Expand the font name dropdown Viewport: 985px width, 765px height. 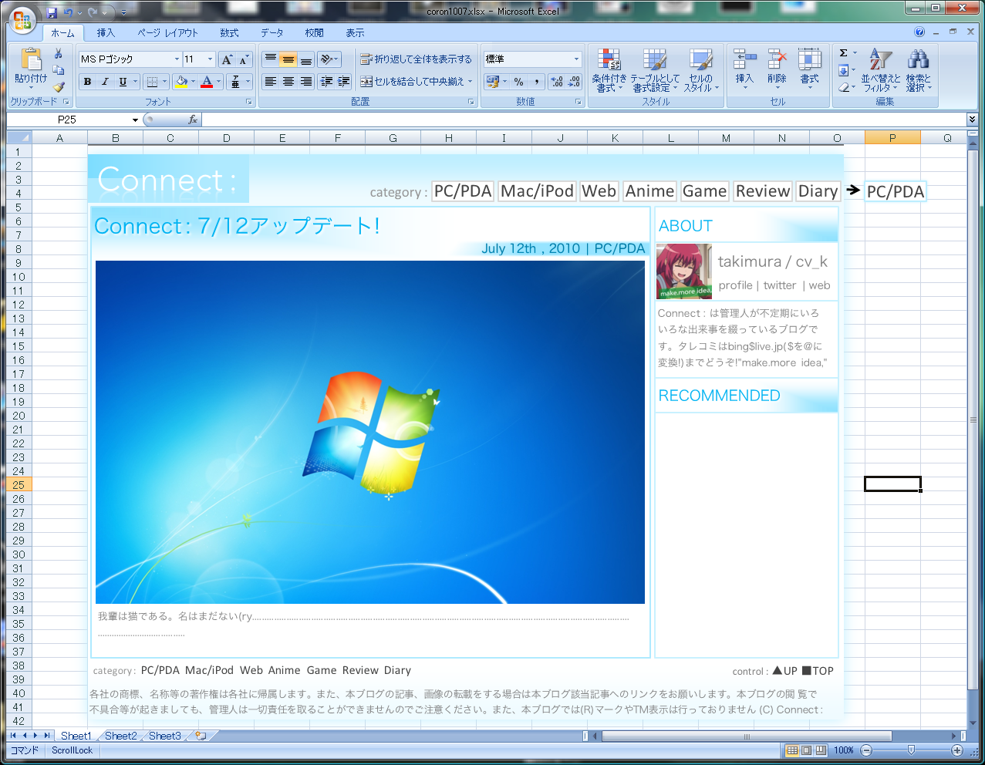coord(177,59)
